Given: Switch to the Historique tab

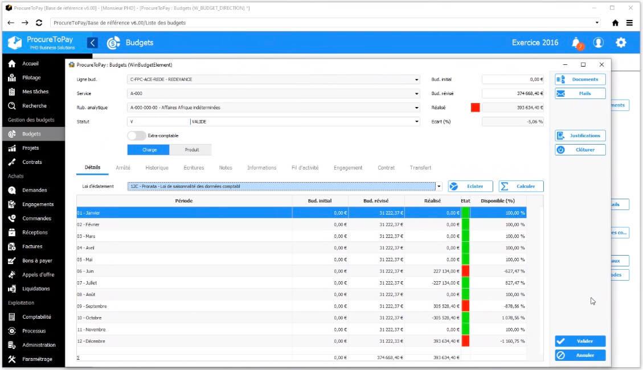Looking at the screenshot, I should pos(157,168).
